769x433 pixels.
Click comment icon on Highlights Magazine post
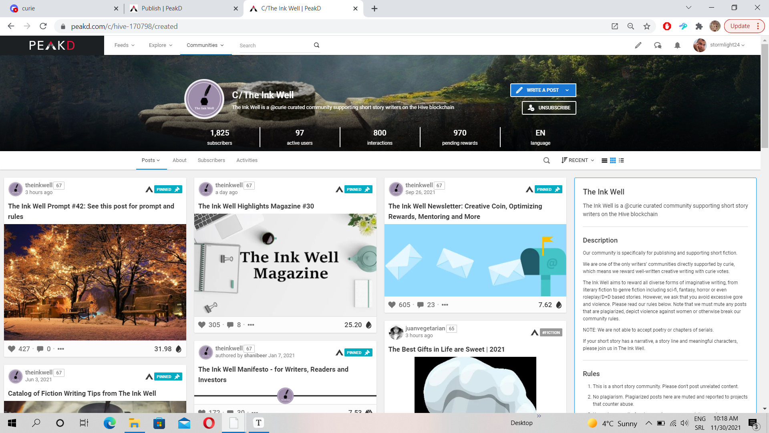[230, 325]
